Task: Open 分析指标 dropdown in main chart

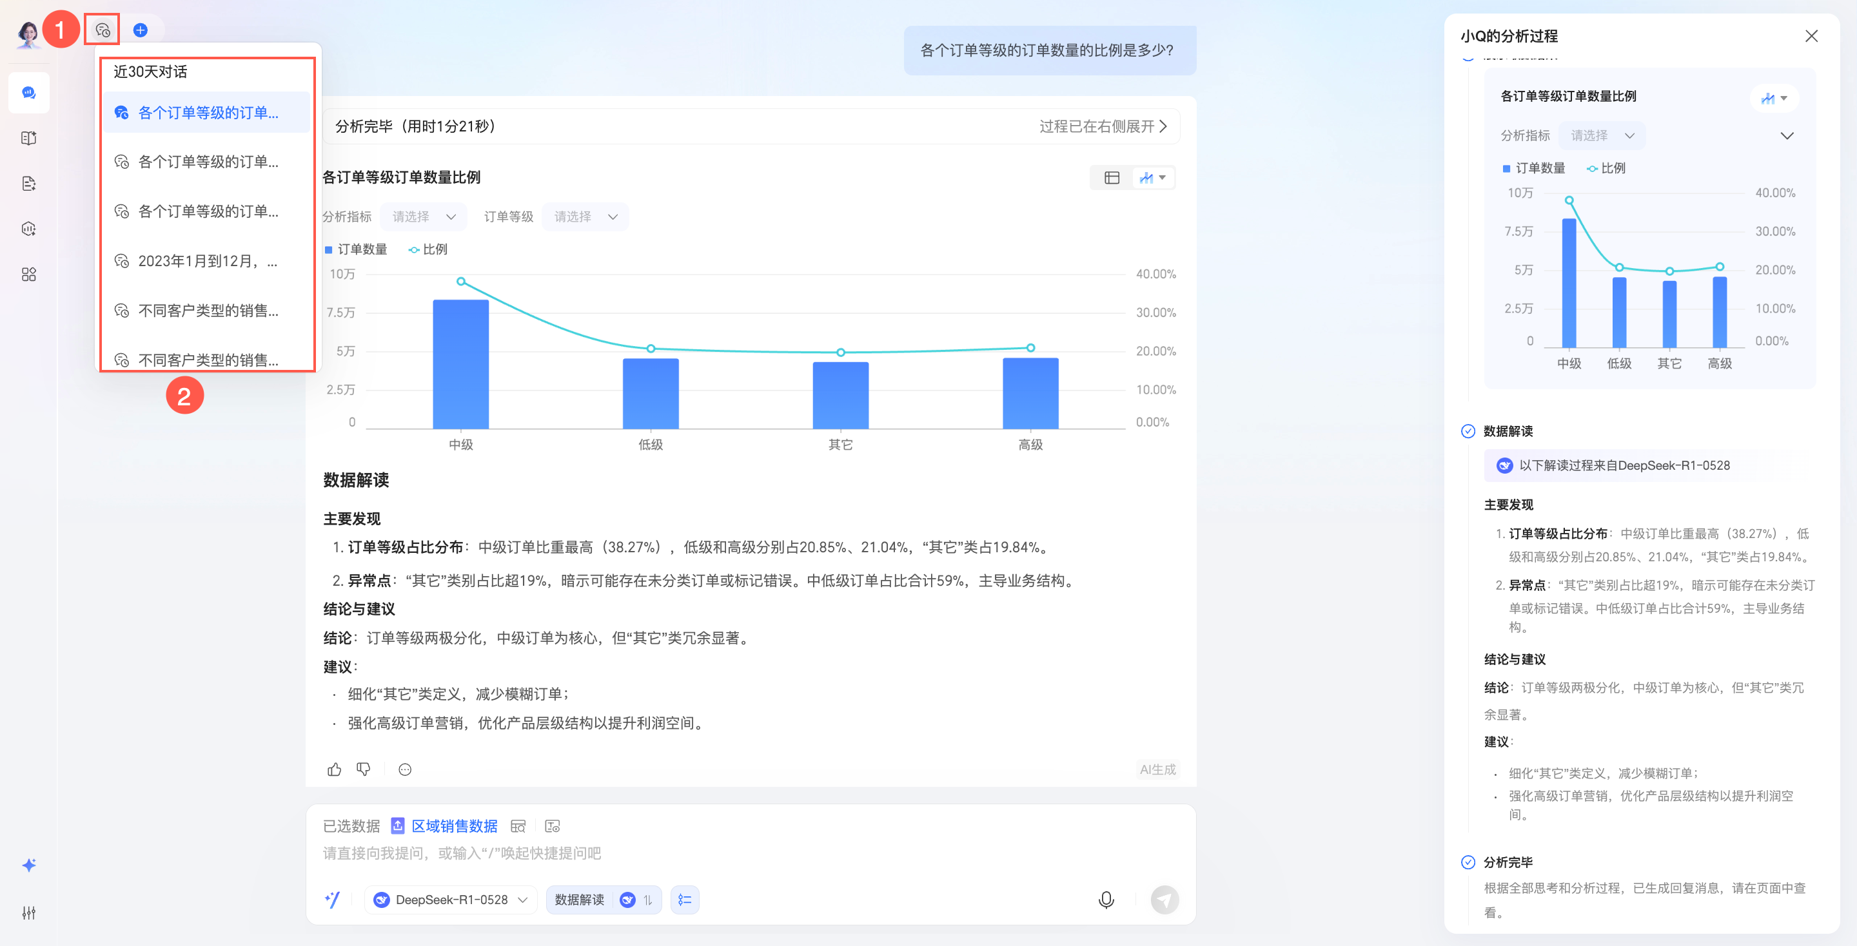Action: 424,217
